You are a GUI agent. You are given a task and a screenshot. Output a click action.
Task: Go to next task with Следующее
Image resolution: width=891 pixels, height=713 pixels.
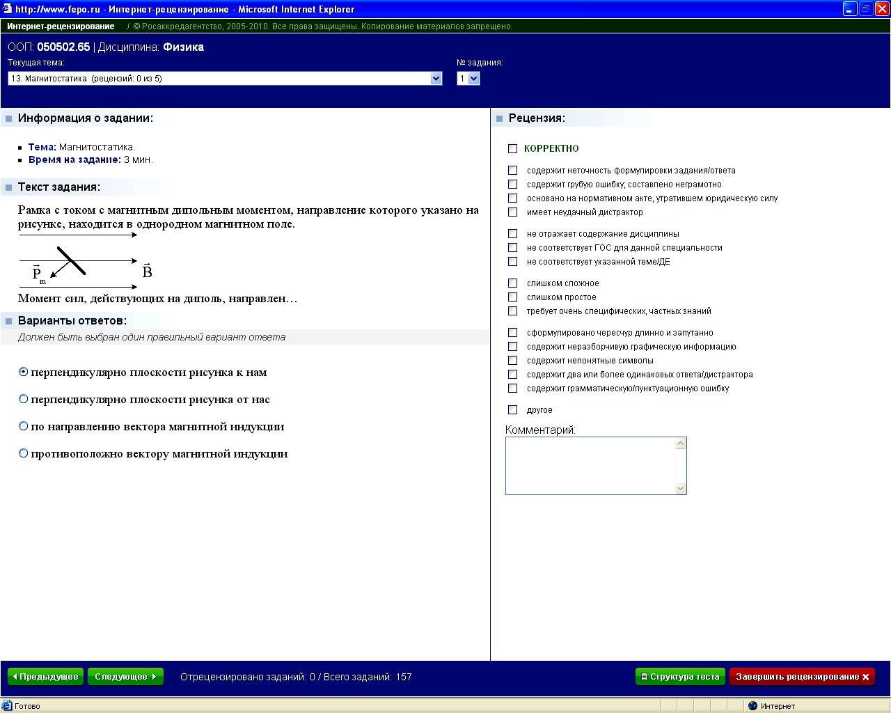point(125,677)
